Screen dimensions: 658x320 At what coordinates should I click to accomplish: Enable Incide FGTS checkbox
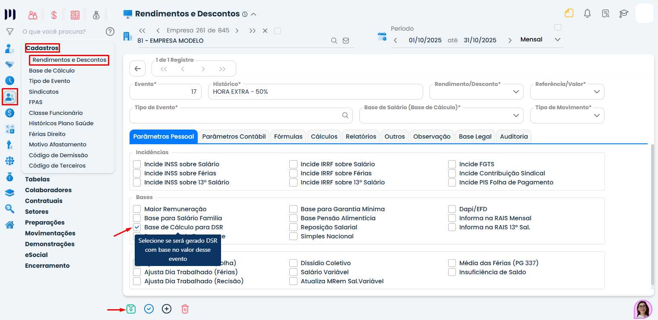coord(452,164)
